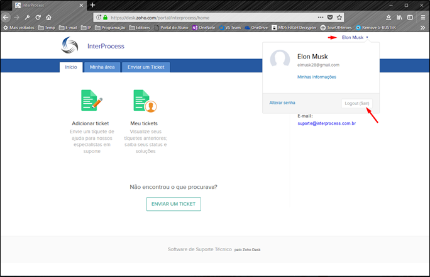
Task: Open the OneDrive bookmark
Action: click(x=256, y=28)
